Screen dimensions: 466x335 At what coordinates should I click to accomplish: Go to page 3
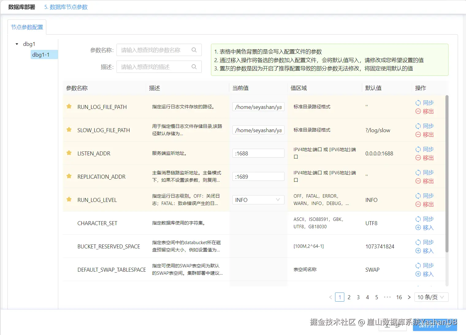point(358,297)
